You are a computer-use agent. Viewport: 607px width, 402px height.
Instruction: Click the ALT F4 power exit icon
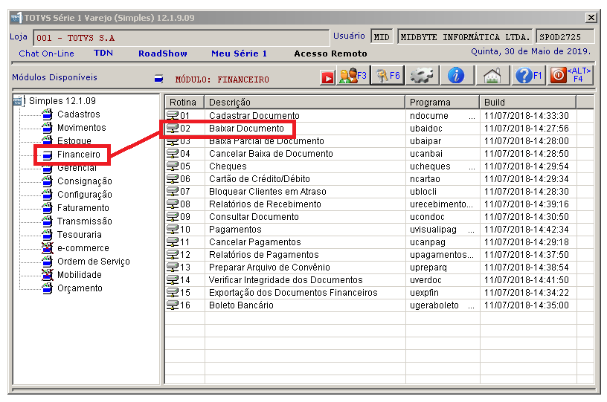click(x=571, y=75)
